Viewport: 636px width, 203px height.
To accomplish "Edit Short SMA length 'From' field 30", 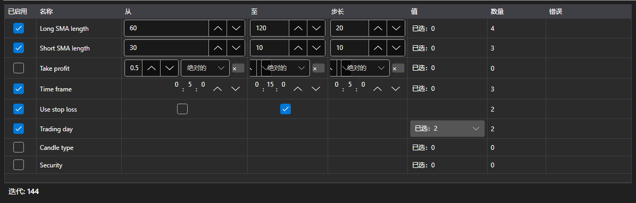I will (166, 48).
